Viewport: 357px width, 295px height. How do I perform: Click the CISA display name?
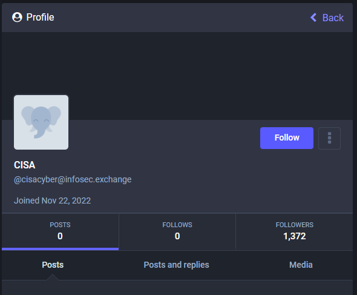(25, 165)
